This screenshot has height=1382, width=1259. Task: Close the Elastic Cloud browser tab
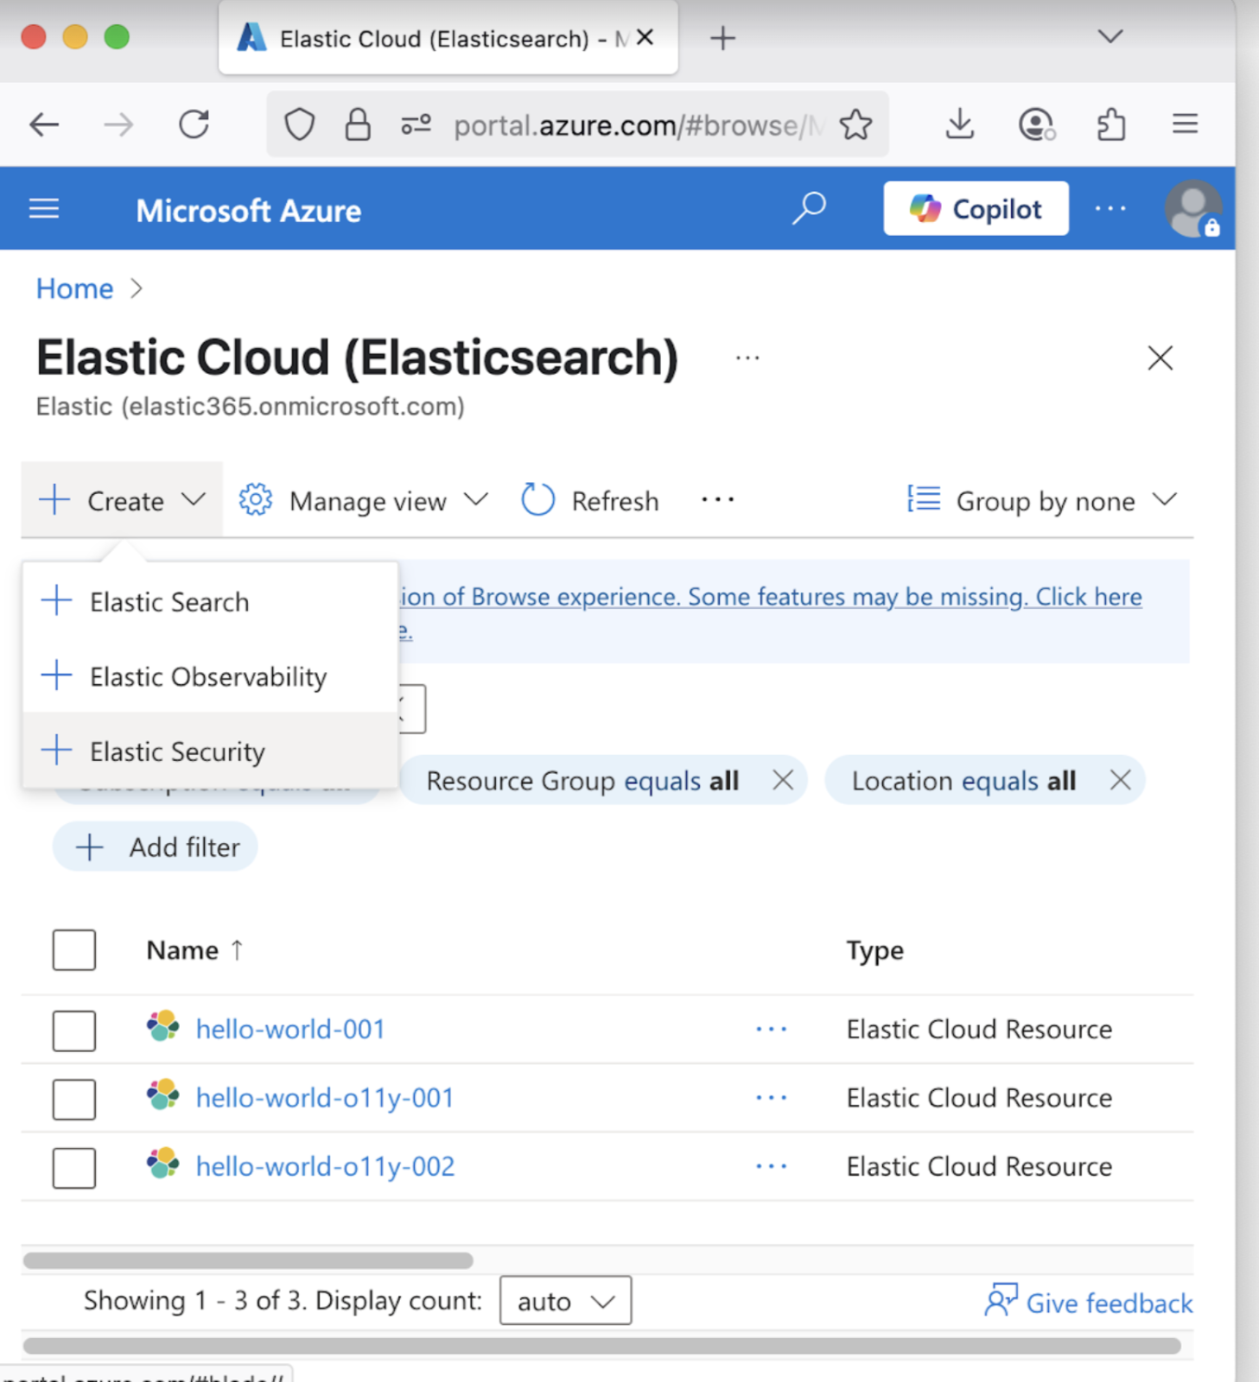pyautogui.click(x=645, y=37)
